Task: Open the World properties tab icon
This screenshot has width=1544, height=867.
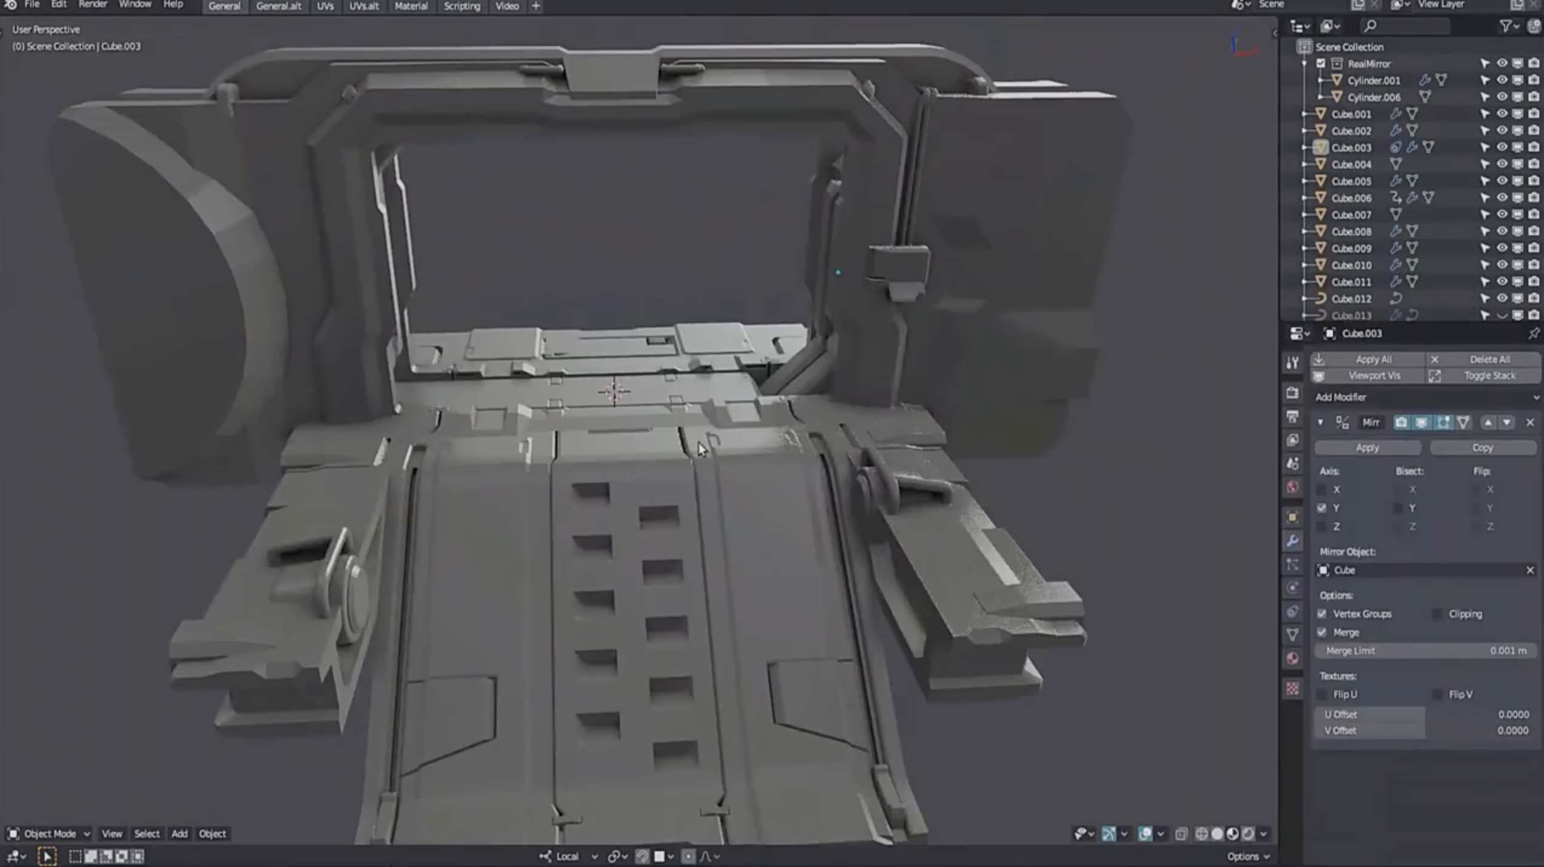Action: [1292, 487]
